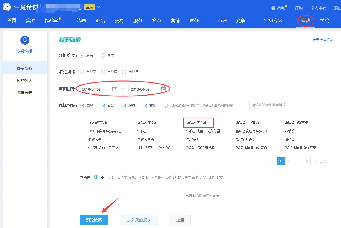This screenshot has height=228, width=341.
Task: Select the 访客数较前一天变化量 indicator
Action: 203,131
